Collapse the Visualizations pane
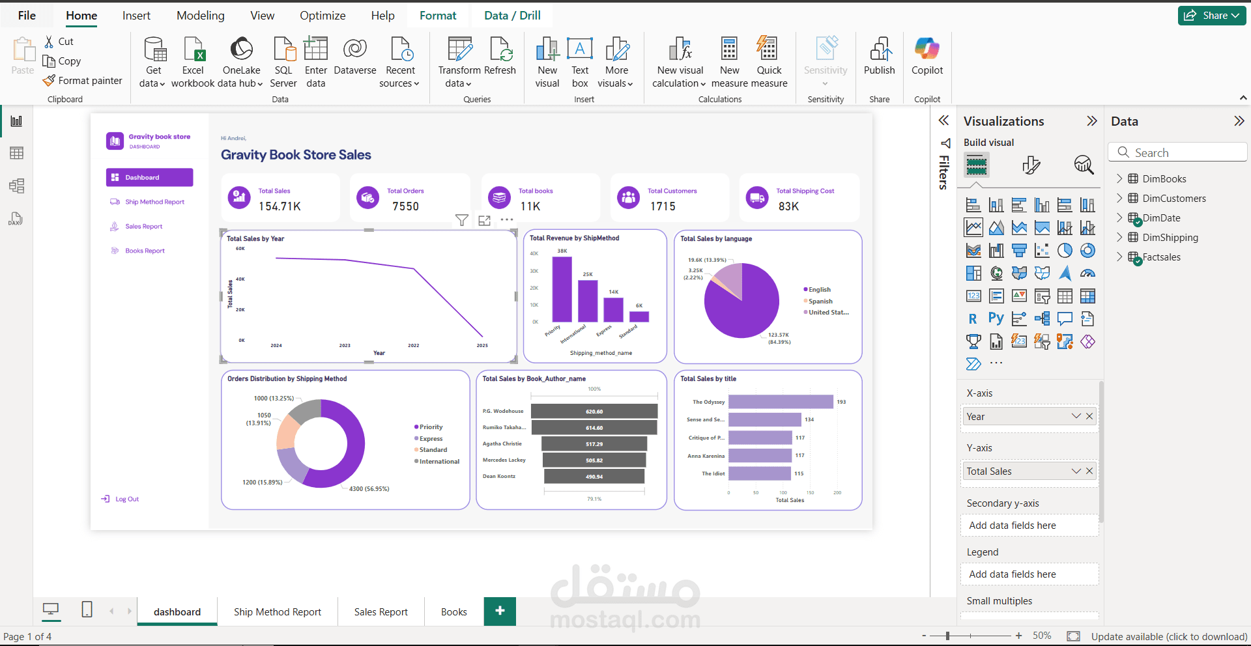The height and width of the screenshot is (646, 1251). pos(1092,121)
